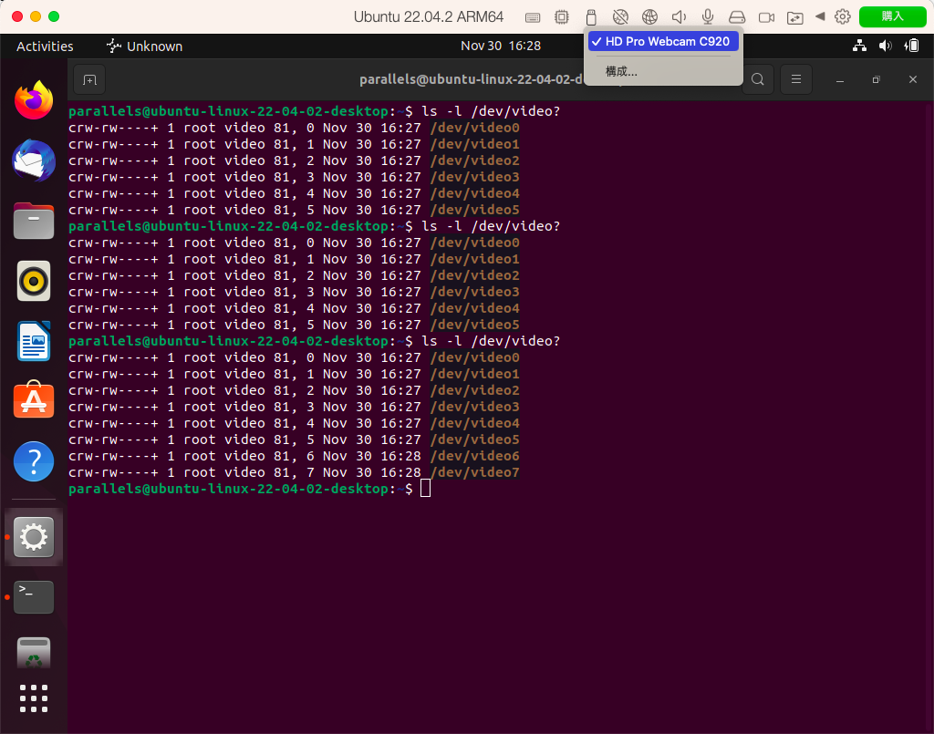Launch Thunderbird Mail from the dock
Image resolution: width=934 pixels, height=734 pixels.
click(x=34, y=160)
